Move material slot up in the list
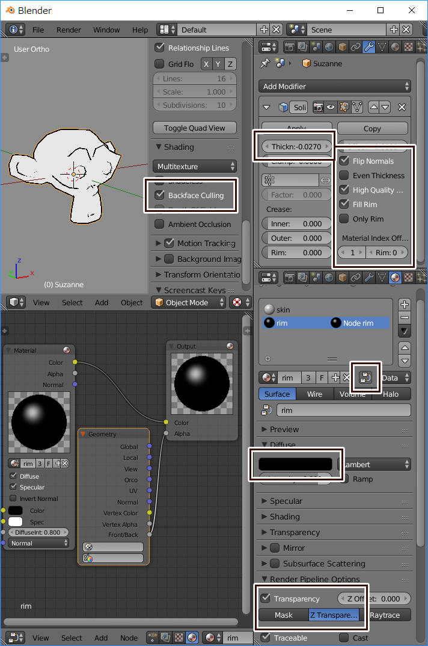Screen dimensions: 428x646 point(405,348)
